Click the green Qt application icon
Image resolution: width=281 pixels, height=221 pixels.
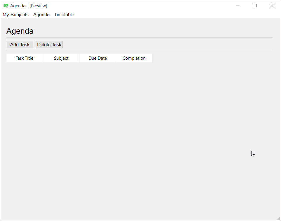pos(6,6)
